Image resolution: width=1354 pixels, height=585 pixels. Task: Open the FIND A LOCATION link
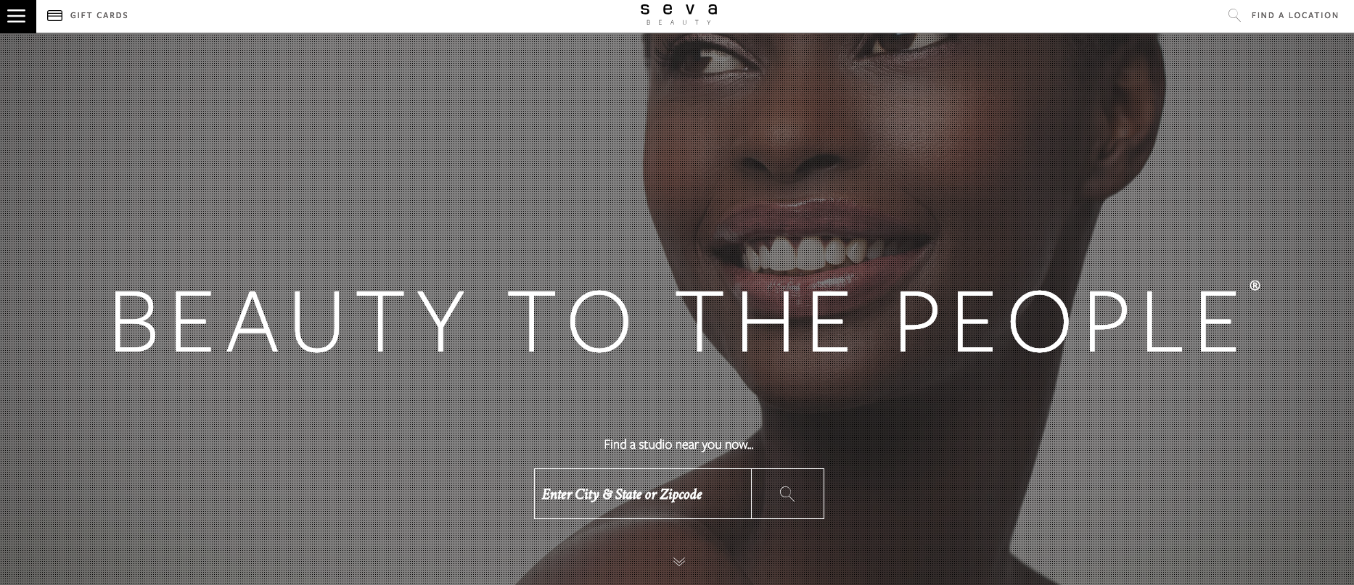coord(1295,15)
